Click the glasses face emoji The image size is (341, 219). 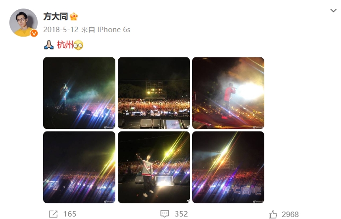[x=78, y=45]
